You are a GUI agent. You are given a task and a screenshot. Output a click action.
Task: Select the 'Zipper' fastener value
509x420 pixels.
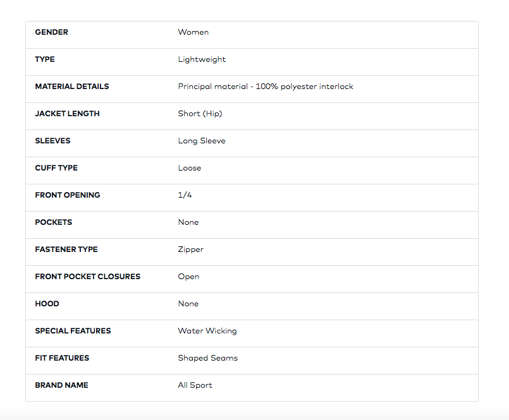[190, 249]
